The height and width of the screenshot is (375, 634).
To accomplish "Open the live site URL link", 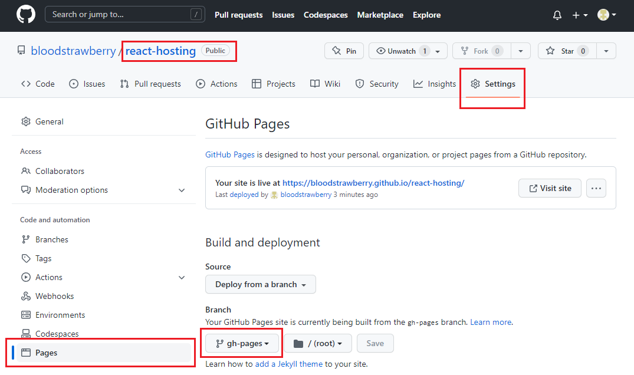I will (x=373, y=183).
